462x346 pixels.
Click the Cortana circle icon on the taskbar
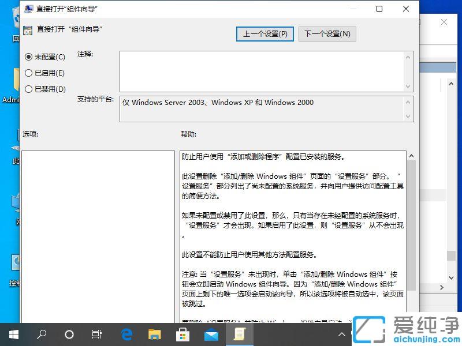[69, 334]
